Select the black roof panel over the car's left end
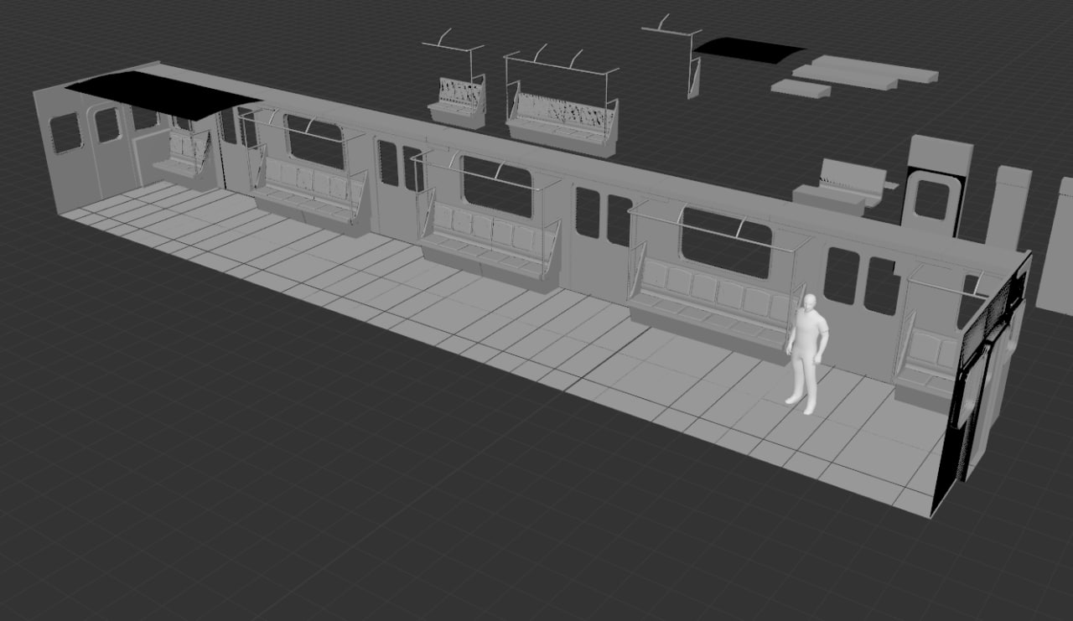1073x621 pixels. [x=163, y=93]
